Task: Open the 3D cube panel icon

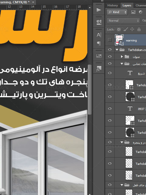Action: coord(99,22)
